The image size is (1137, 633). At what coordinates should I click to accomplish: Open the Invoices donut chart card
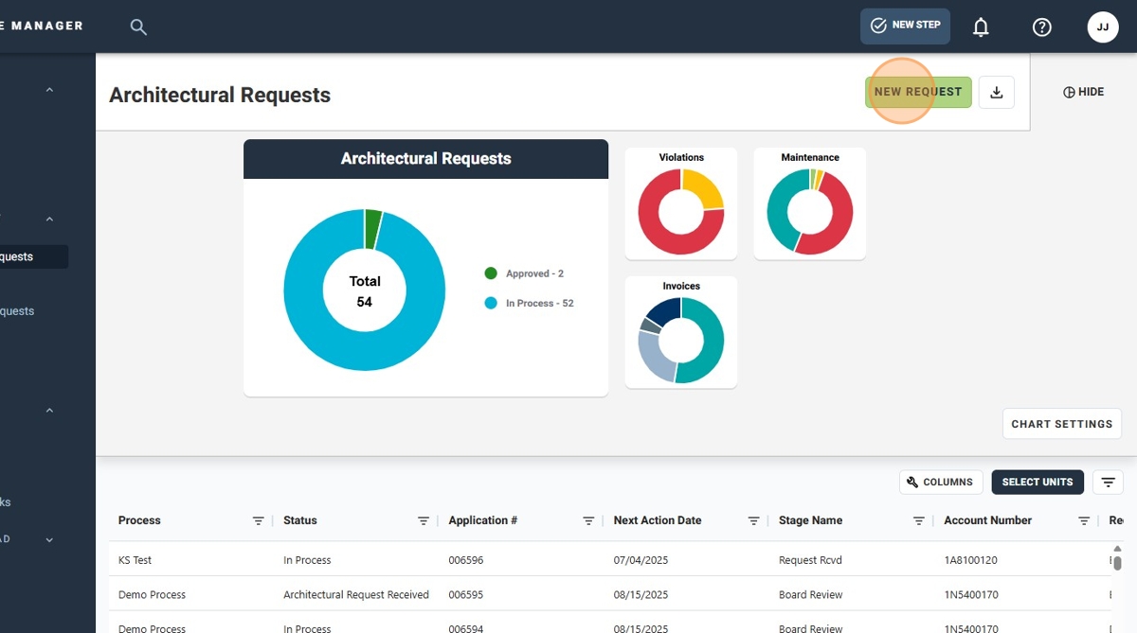681,332
